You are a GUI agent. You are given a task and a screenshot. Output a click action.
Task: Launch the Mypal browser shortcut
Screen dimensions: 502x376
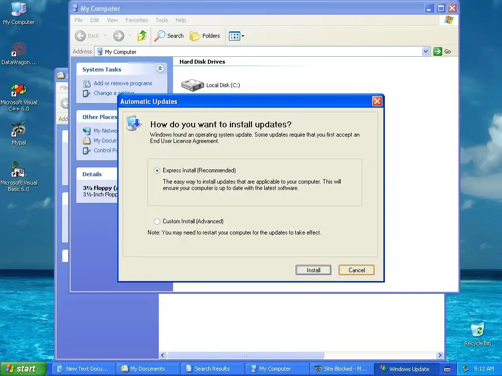19,134
